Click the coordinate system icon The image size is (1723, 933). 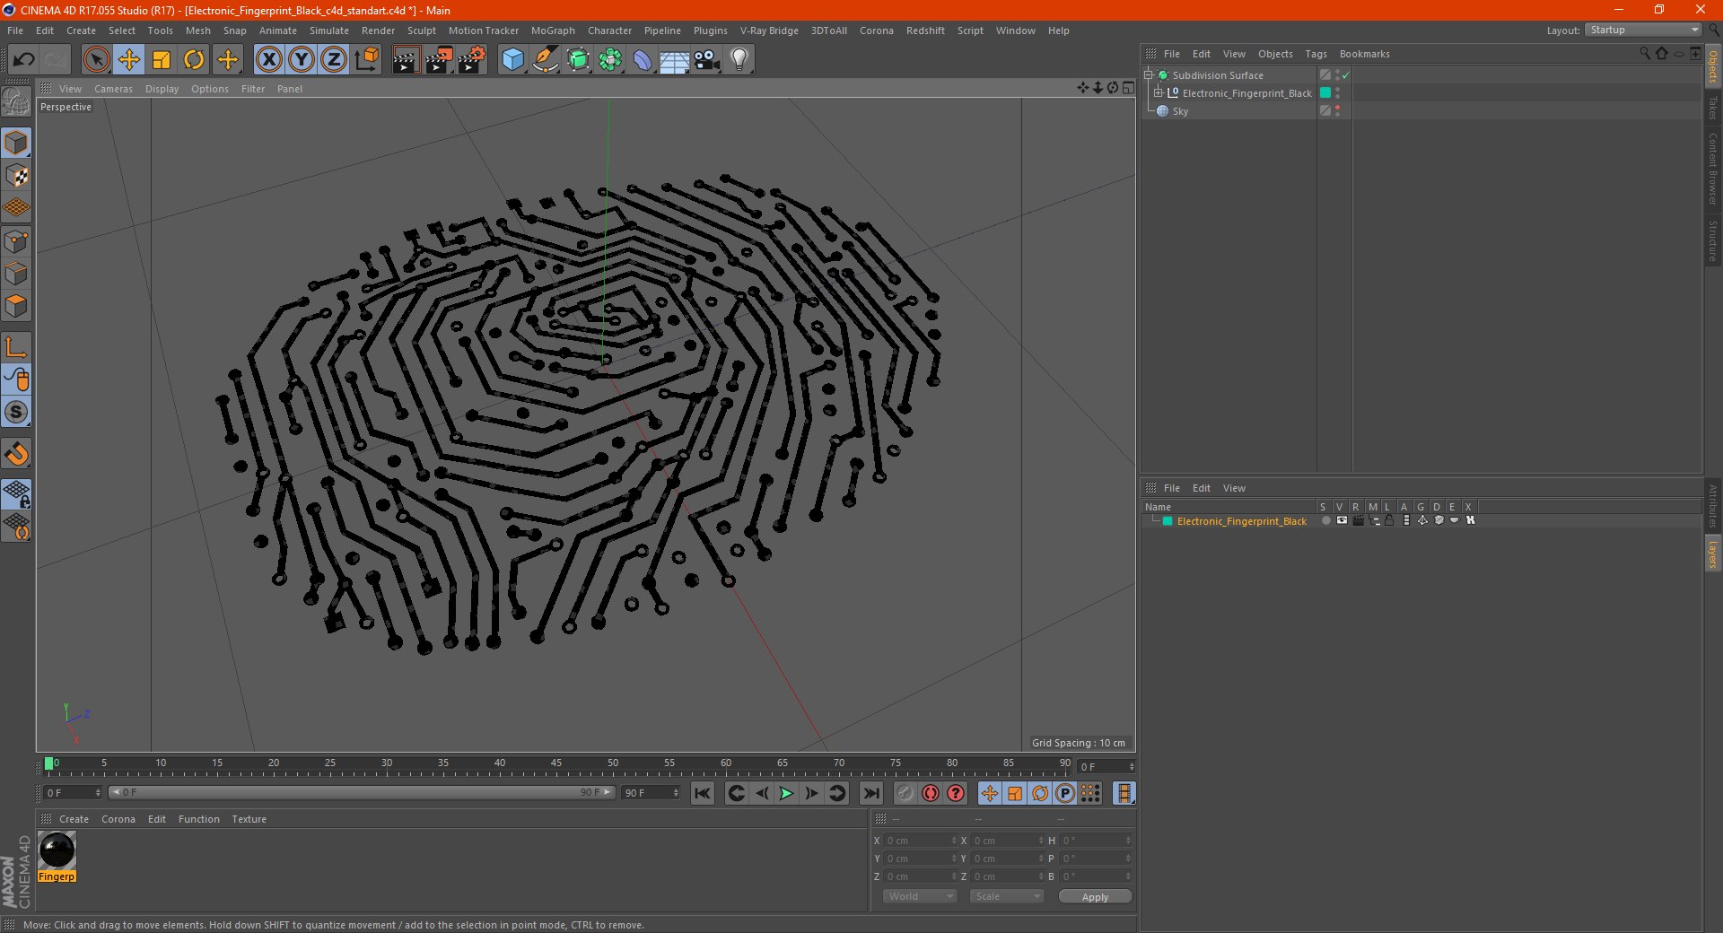tap(366, 60)
